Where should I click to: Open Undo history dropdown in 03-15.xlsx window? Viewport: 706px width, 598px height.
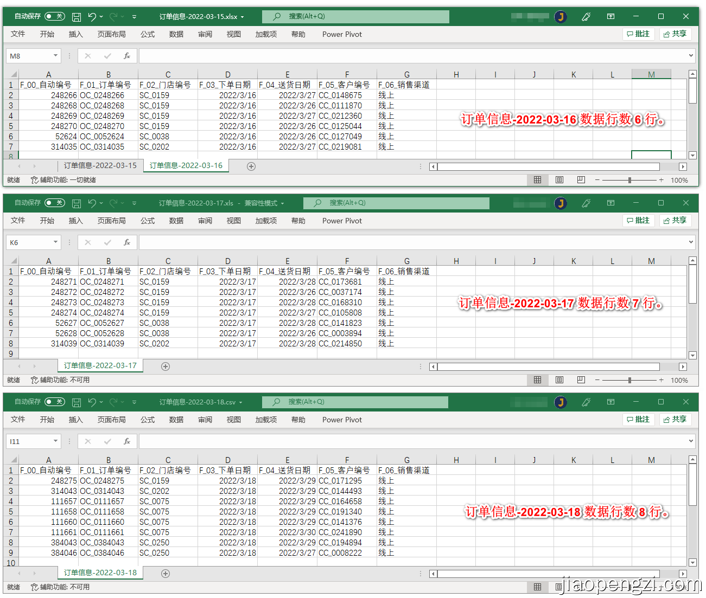tap(101, 17)
